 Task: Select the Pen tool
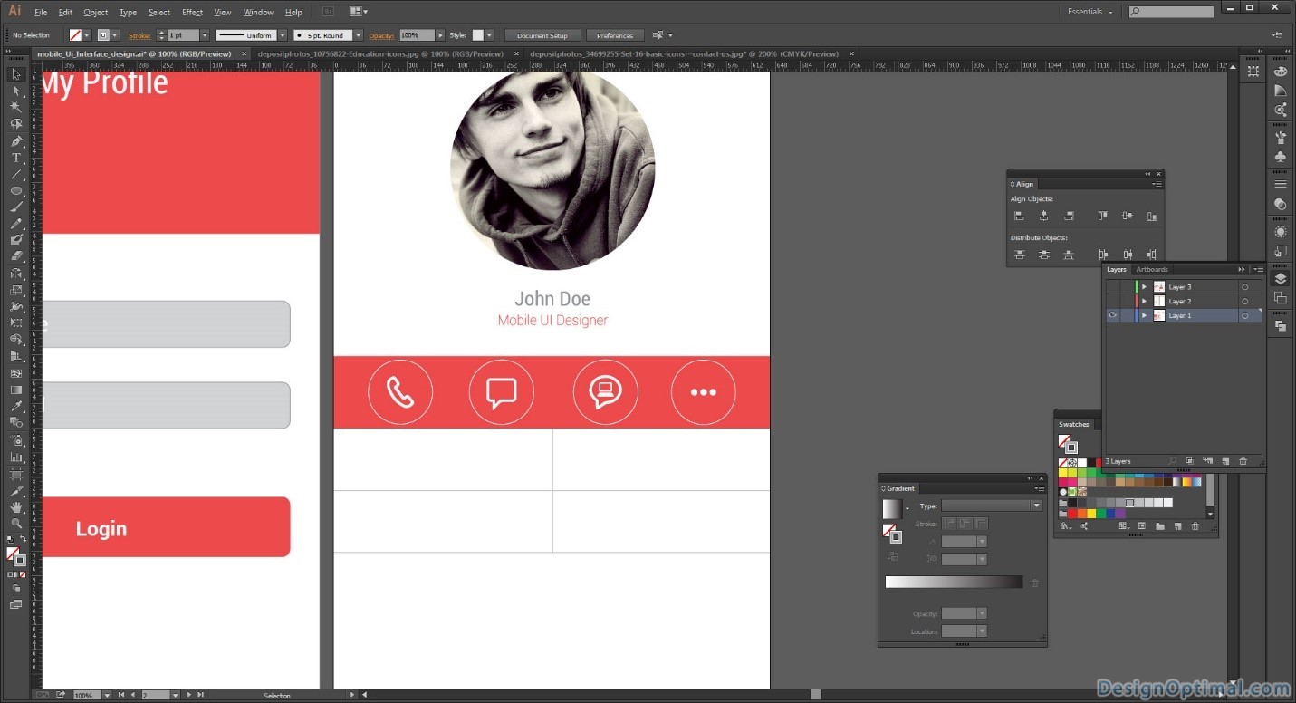(15, 141)
